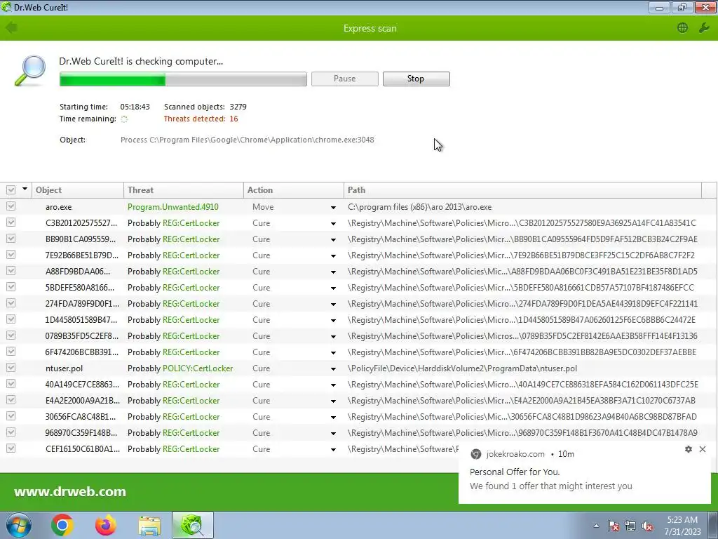Viewport: 718px width, 539px height.
Task: Open notification settings gear icon
Action: [689, 449]
